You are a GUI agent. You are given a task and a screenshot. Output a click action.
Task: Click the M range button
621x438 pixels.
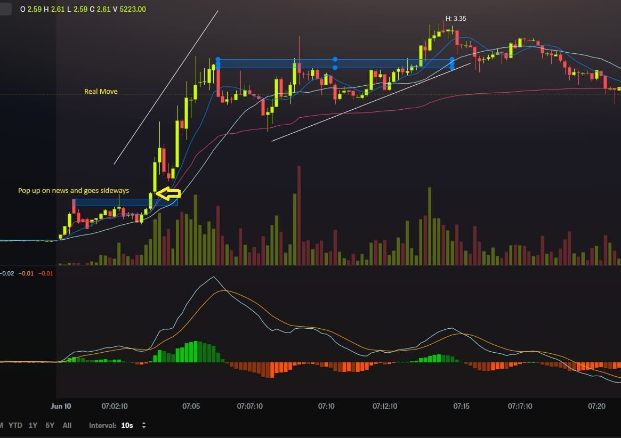(x=2, y=426)
